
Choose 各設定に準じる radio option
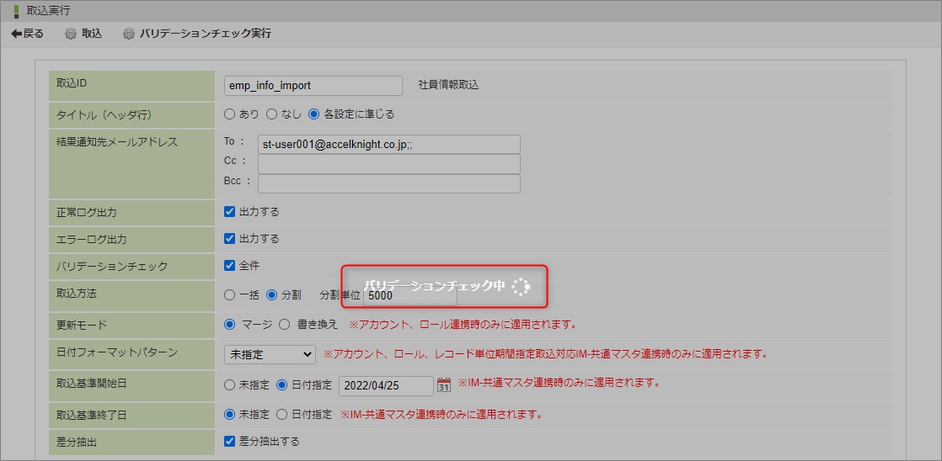(x=314, y=114)
